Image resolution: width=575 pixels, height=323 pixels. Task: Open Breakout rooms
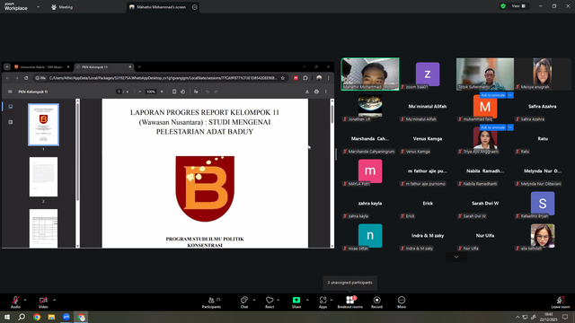pyautogui.click(x=349, y=302)
